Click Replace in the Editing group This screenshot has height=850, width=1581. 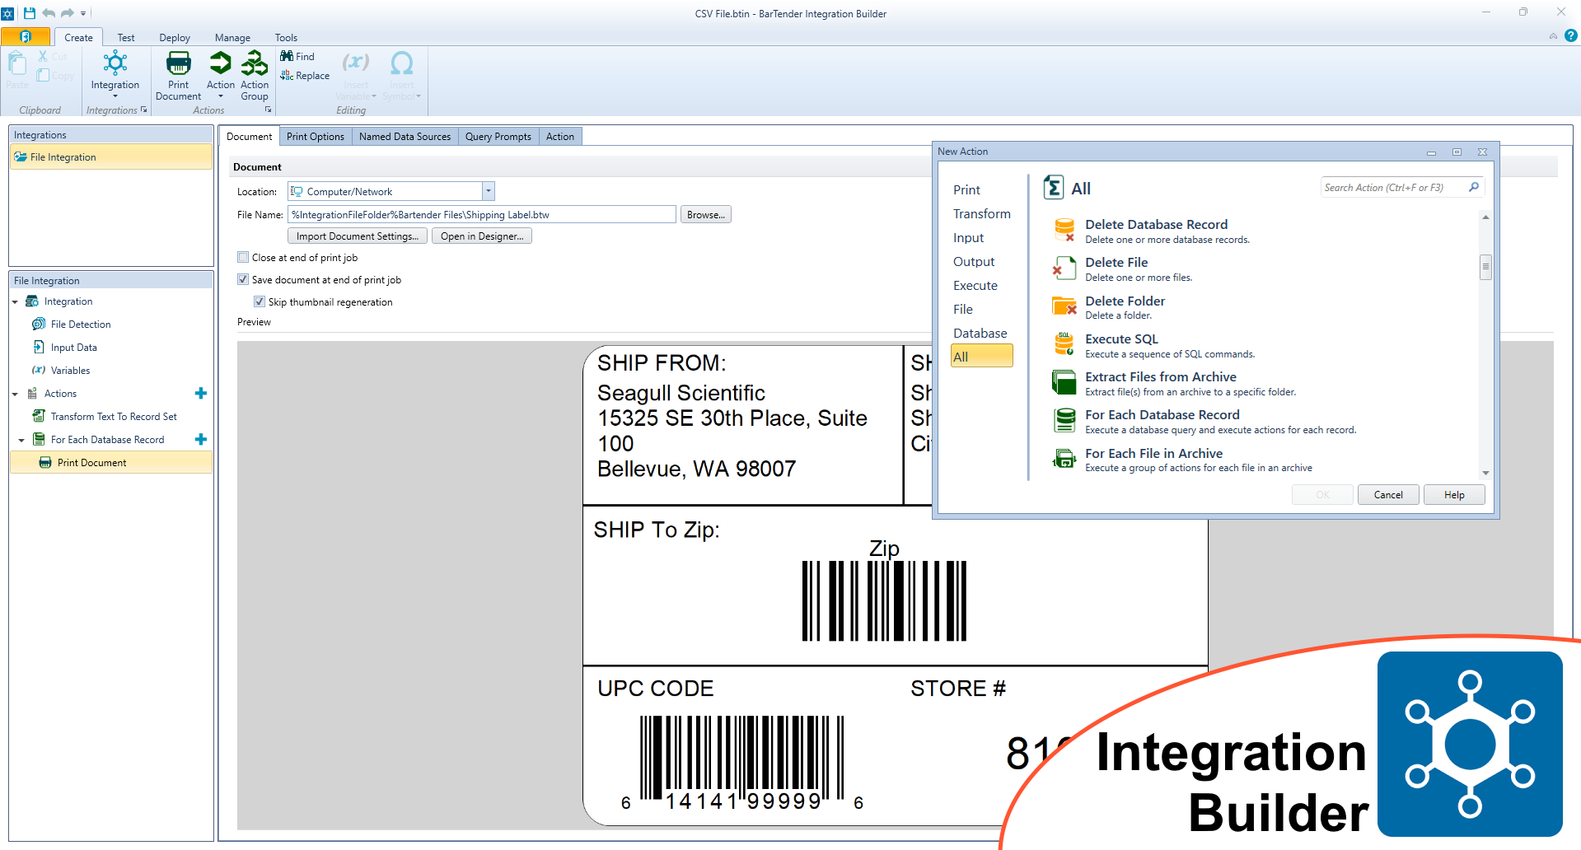click(305, 75)
